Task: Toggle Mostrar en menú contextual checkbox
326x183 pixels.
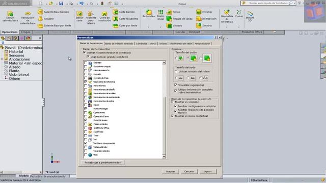Action: pos(172,116)
